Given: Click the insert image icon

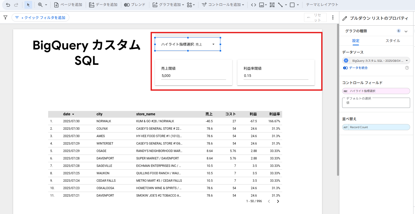Looking at the screenshot, I should pyautogui.click(x=262, y=5).
